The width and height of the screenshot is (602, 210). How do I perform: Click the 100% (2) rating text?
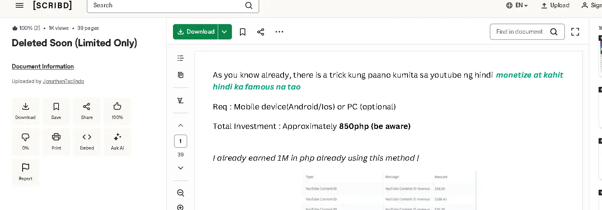(26, 28)
